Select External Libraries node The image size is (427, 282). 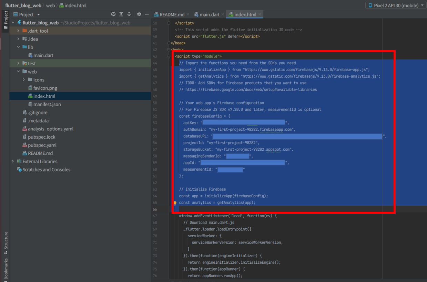click(40, 161)
